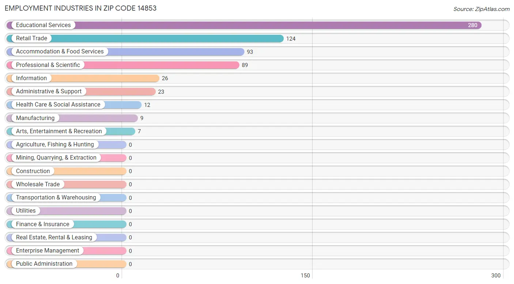The height and width of the screenshot is (284, 514).
Task: Click the pink Professional & Scientific bar
Action: tap(123, 65)
